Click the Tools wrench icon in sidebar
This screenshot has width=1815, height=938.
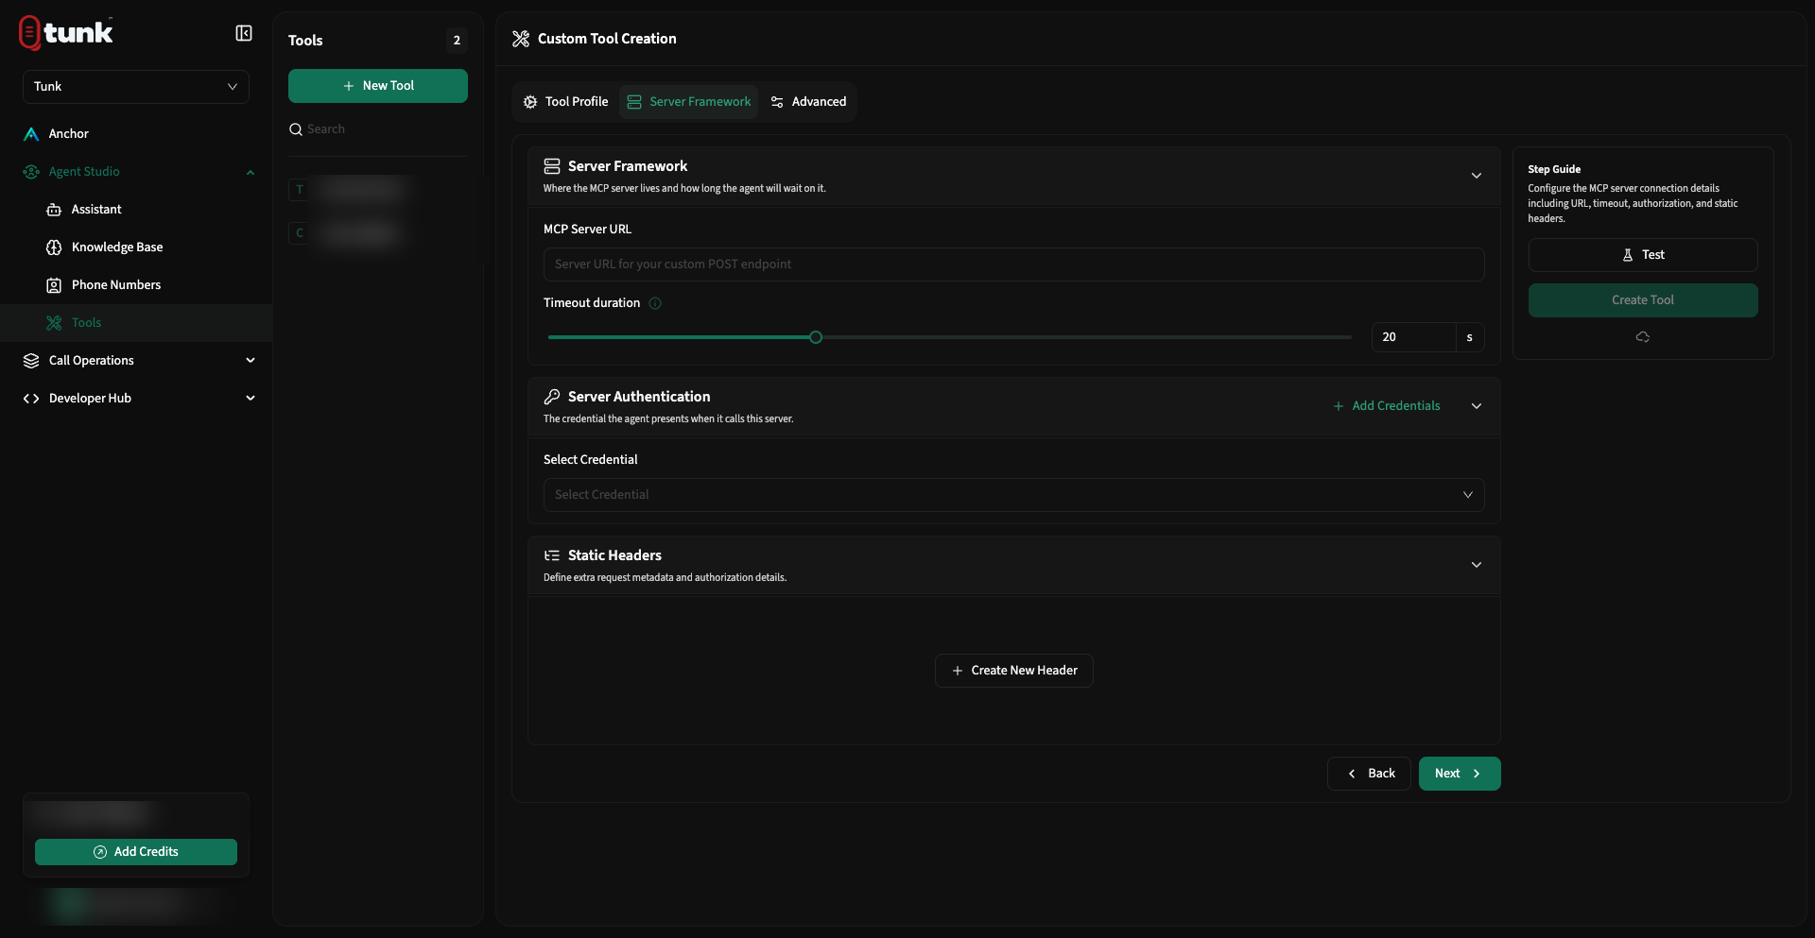tap(54, 323)
